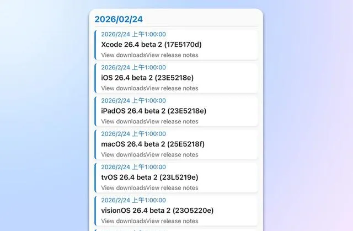This screenshot has height=231, width=353.
Task: Click the timestamp above the Xcode entry
Action: point(133,34)
